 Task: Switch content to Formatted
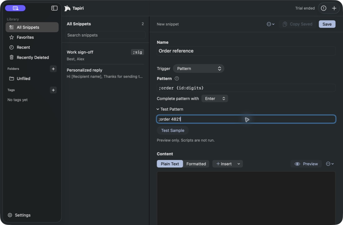[x=196, y=164]
